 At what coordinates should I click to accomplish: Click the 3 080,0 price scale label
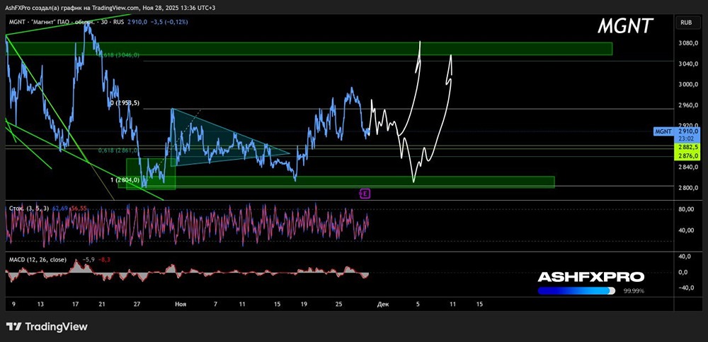[x=690, y=44]
